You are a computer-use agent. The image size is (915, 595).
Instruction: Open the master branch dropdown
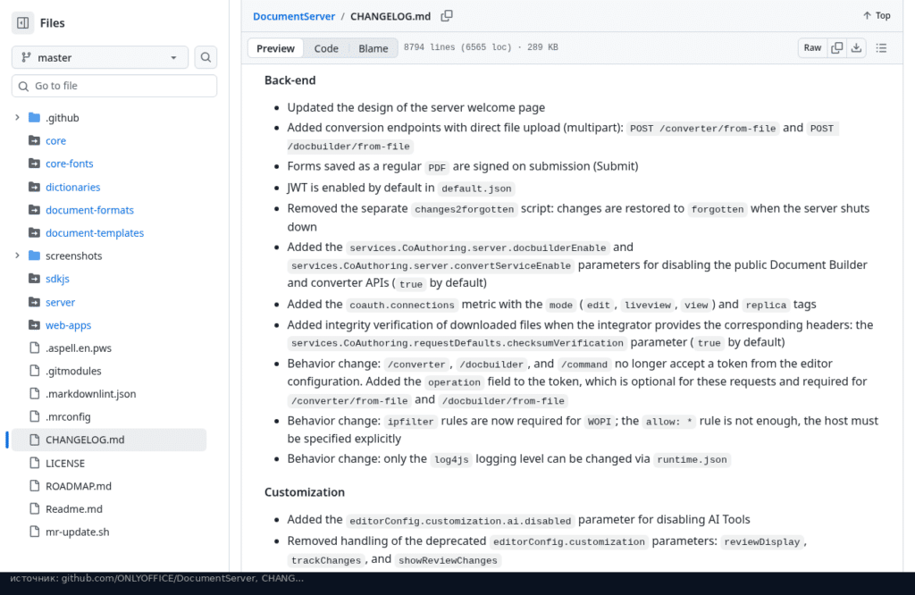(100, 57)
